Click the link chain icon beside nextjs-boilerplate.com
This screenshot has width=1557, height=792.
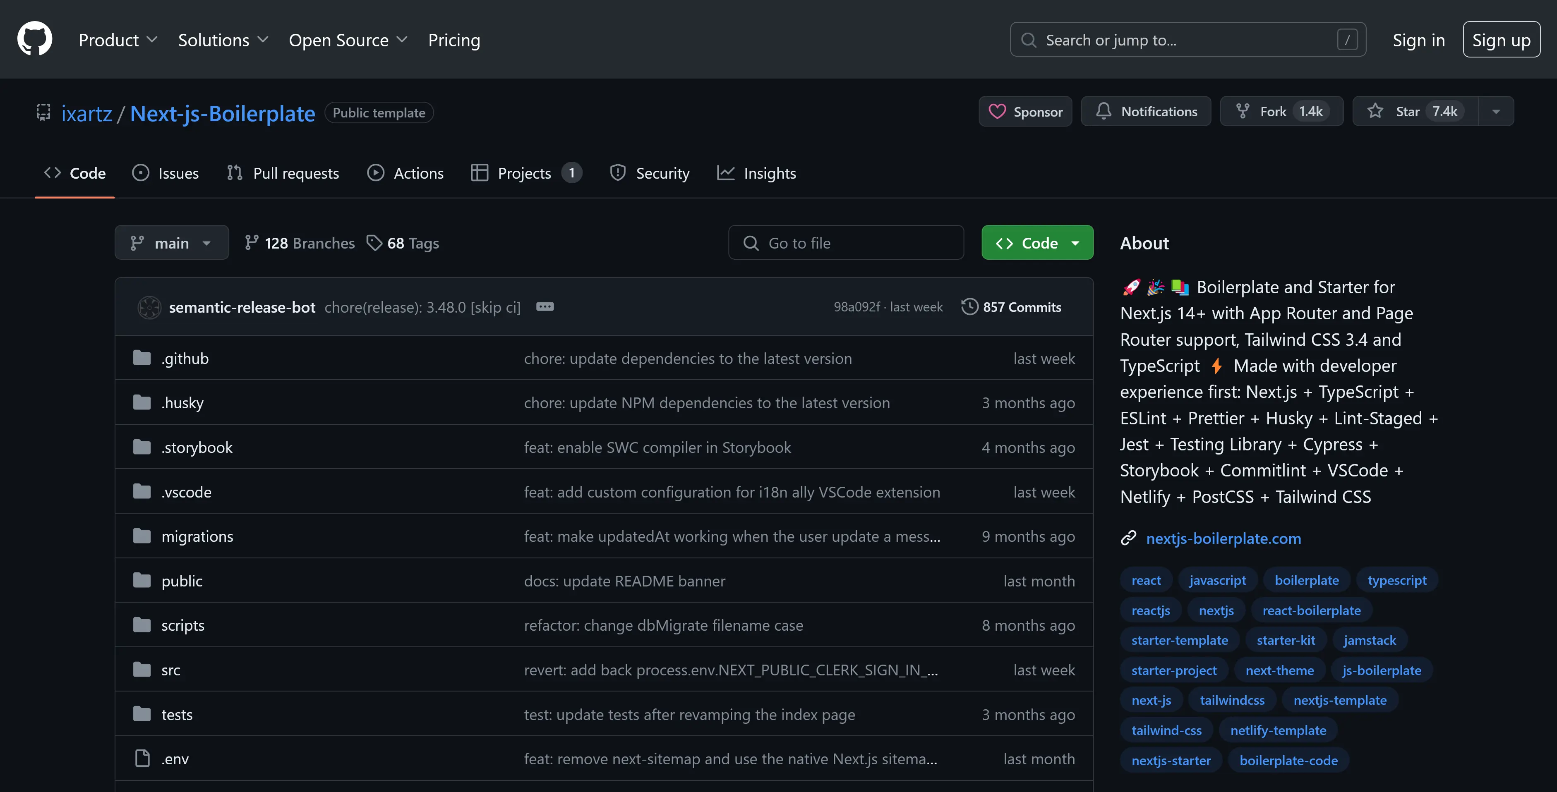1128,538
